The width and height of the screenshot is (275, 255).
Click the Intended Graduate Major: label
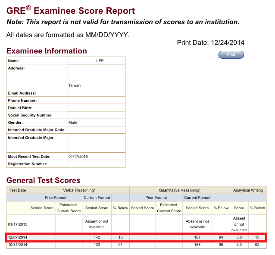[31, 138]
